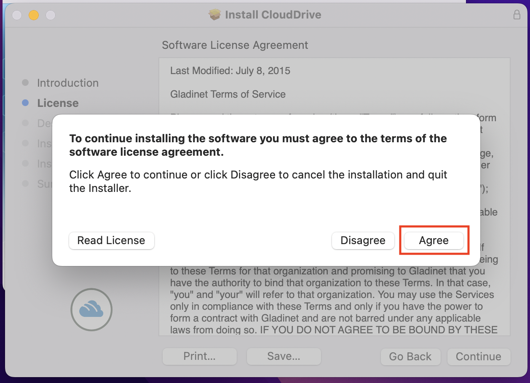The image size is (530, 383).
Task: Click the "Gladinet Terms of Service" line
Action: 228,94
